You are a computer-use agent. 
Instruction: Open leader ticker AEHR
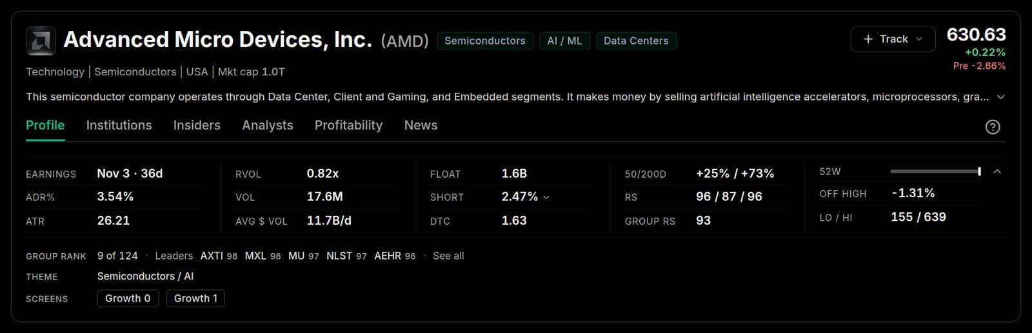click(x=388, y=256)
